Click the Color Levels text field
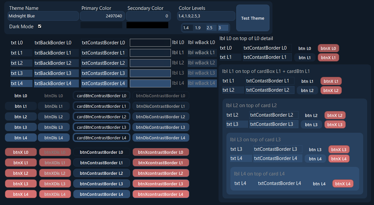Screen dimensions: 374x205 pos(206,16)
